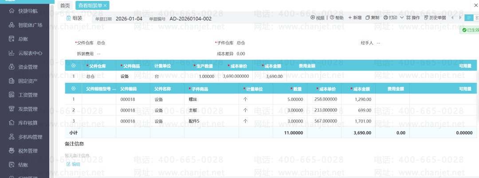479x178 pixels.
Task: Open 资金管理 module
Action: point(24,67)
